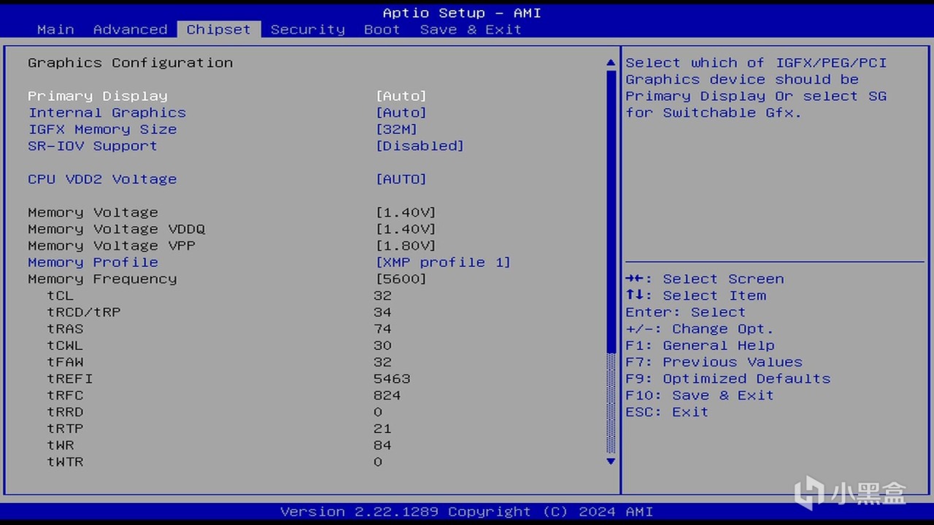Screen dimensions: 934x525
Task: Click the tREFI value 5463
Action: pyautogui.click(x=392, y=378)
